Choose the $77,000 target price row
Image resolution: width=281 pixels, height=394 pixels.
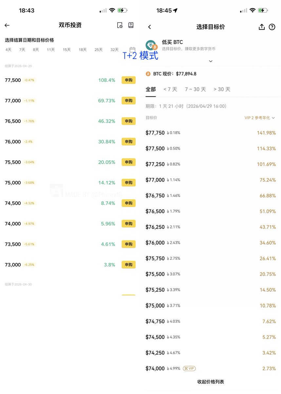click(211, 180)
